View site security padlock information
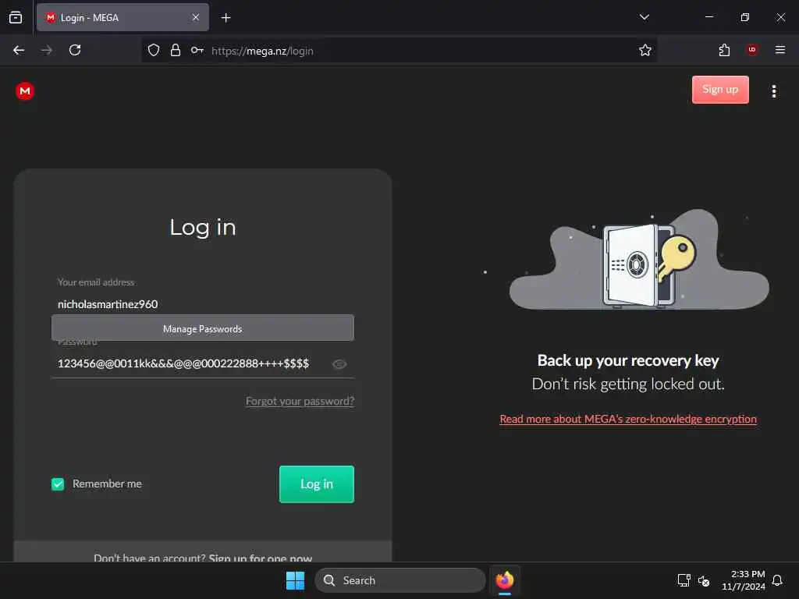 click(x=176, y=50)
